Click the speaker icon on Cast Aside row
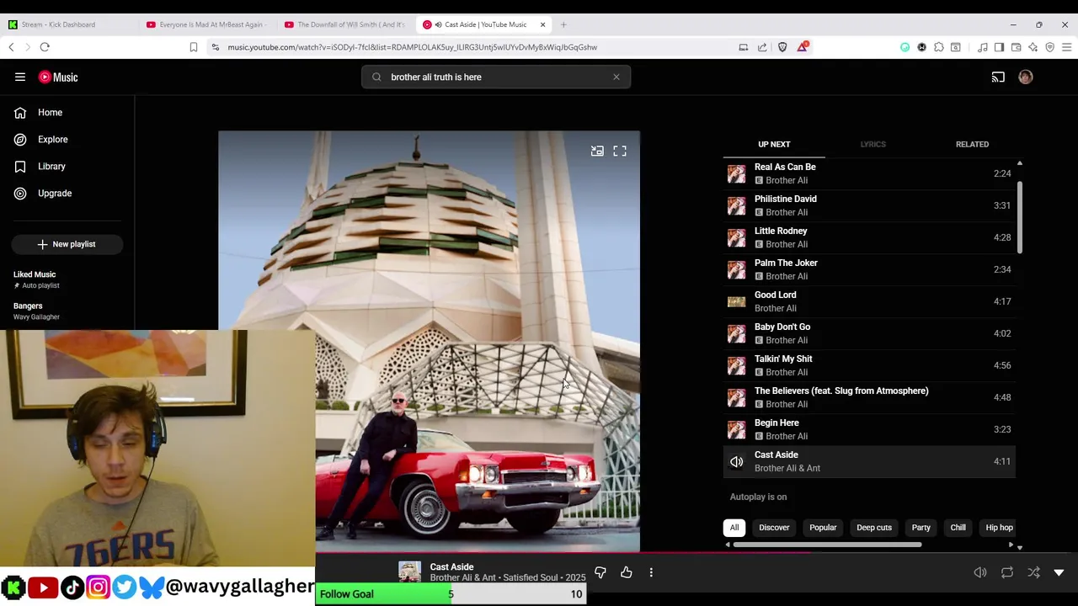The height and width of the screenshot is (606, 1078). coord(737,461)
